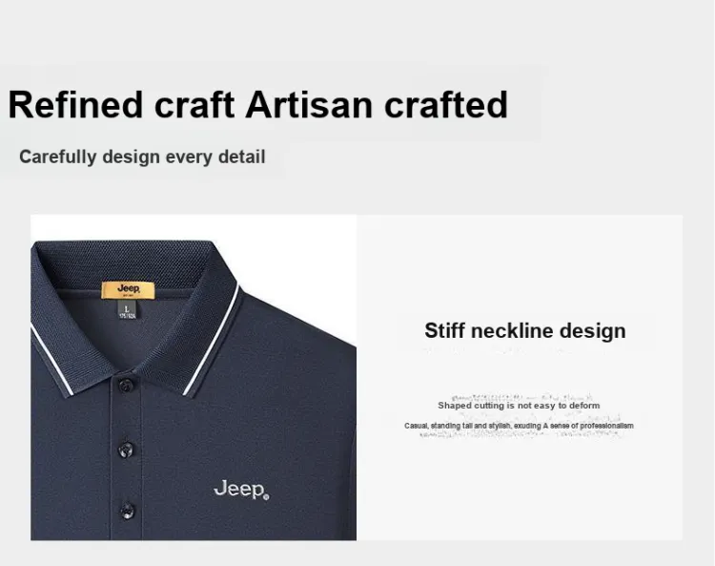The image size is (715, 566).
Task: Click the white stripe on the left collar
Action: [51, 361]
